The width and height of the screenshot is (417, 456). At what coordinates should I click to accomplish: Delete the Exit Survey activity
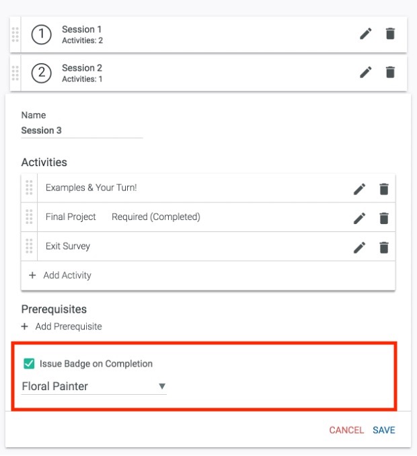384,248
